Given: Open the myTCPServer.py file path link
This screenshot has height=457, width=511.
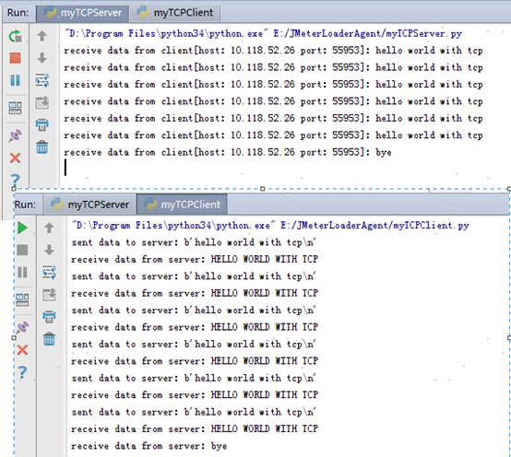Looking at the screenshot, I should [375, 33].
